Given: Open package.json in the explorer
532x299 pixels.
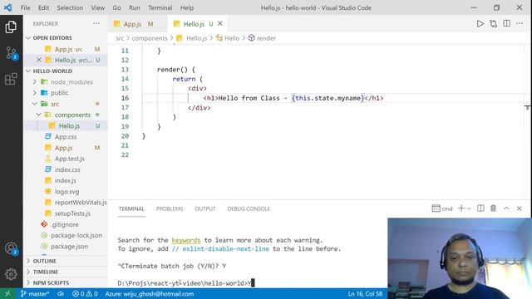Looking at the screenshot, I should [66, 246].
